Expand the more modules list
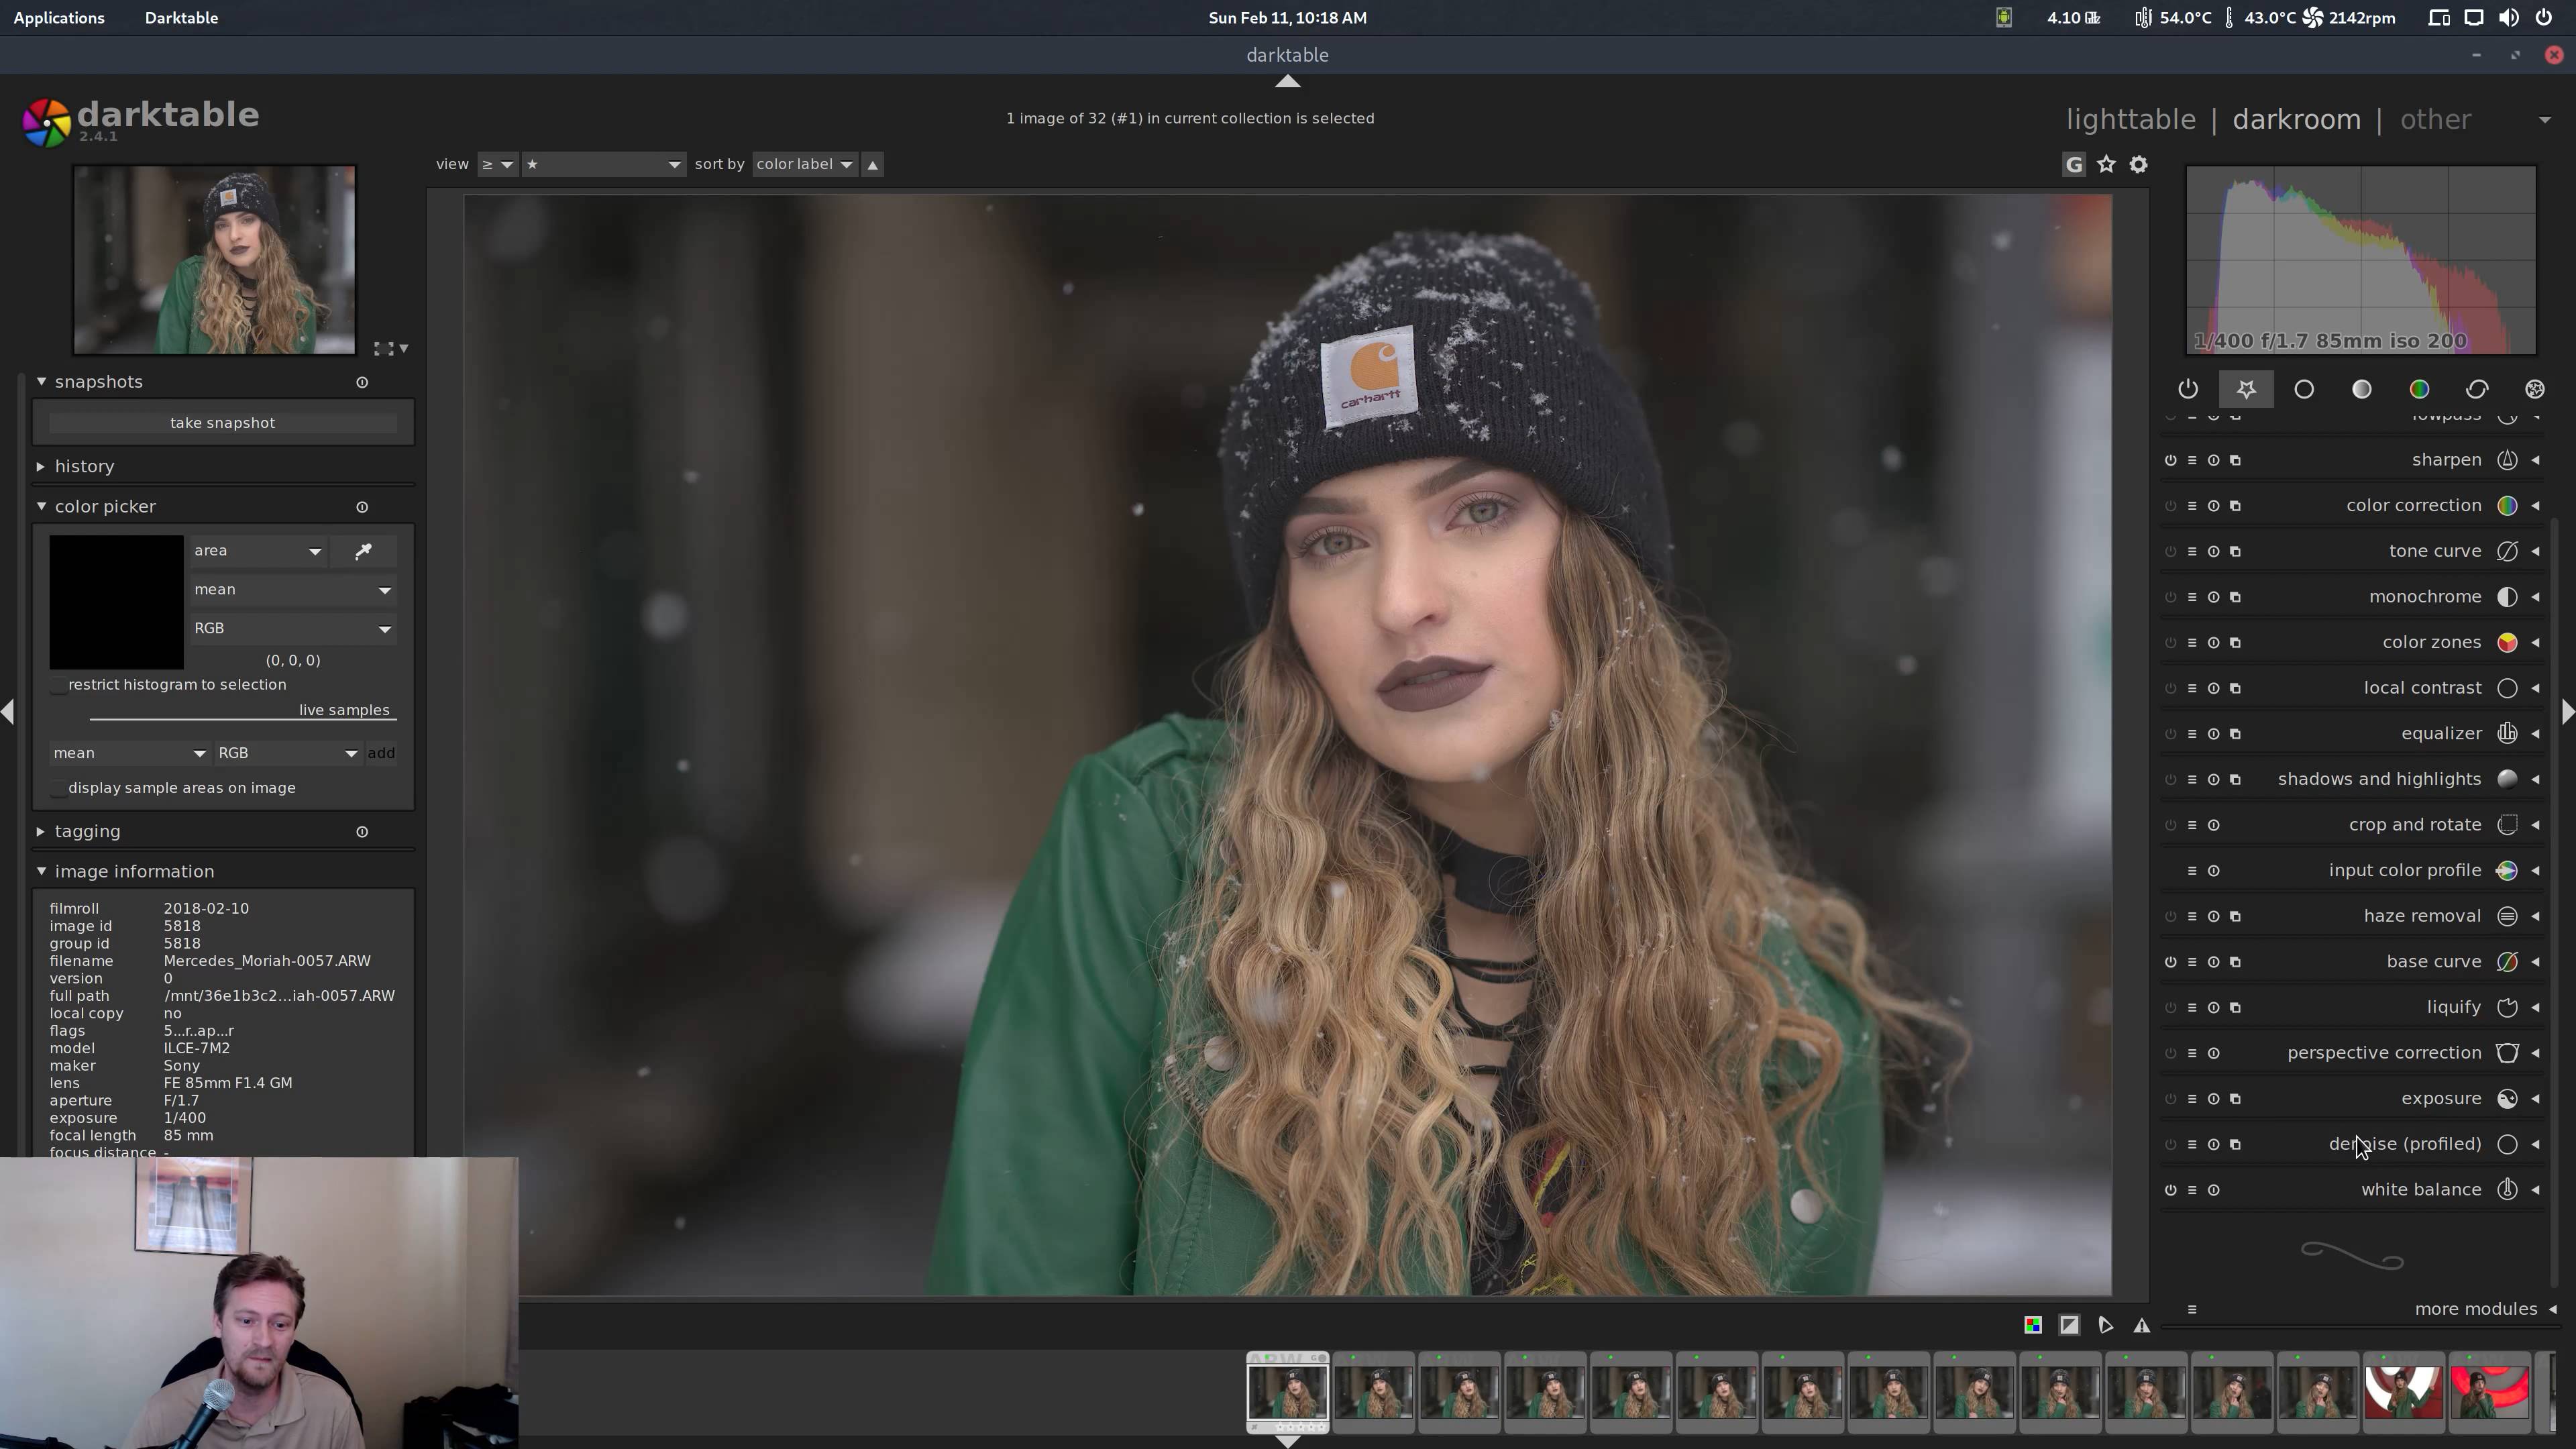 (x=2475, y=1309)
